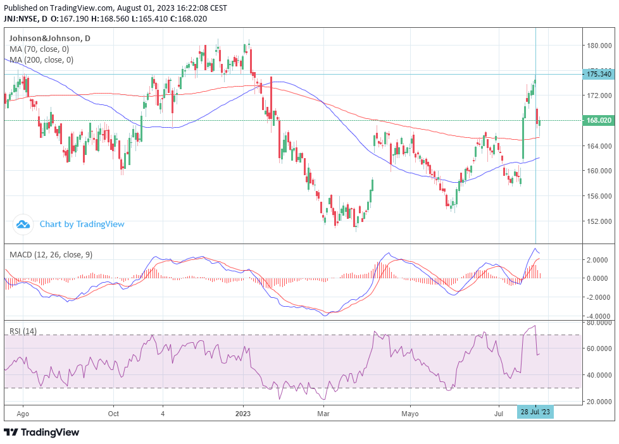619x444 pixels.
Task: Click the Jul label on time axis
Action: pyautogui.click(x=499, y=414)
